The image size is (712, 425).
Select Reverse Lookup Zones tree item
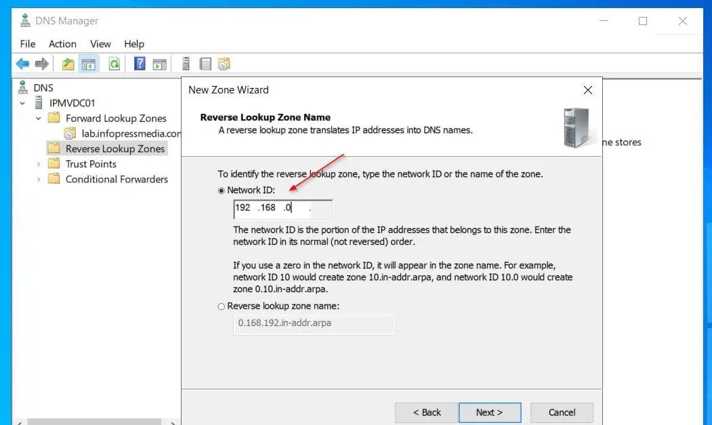coord(115,148)
